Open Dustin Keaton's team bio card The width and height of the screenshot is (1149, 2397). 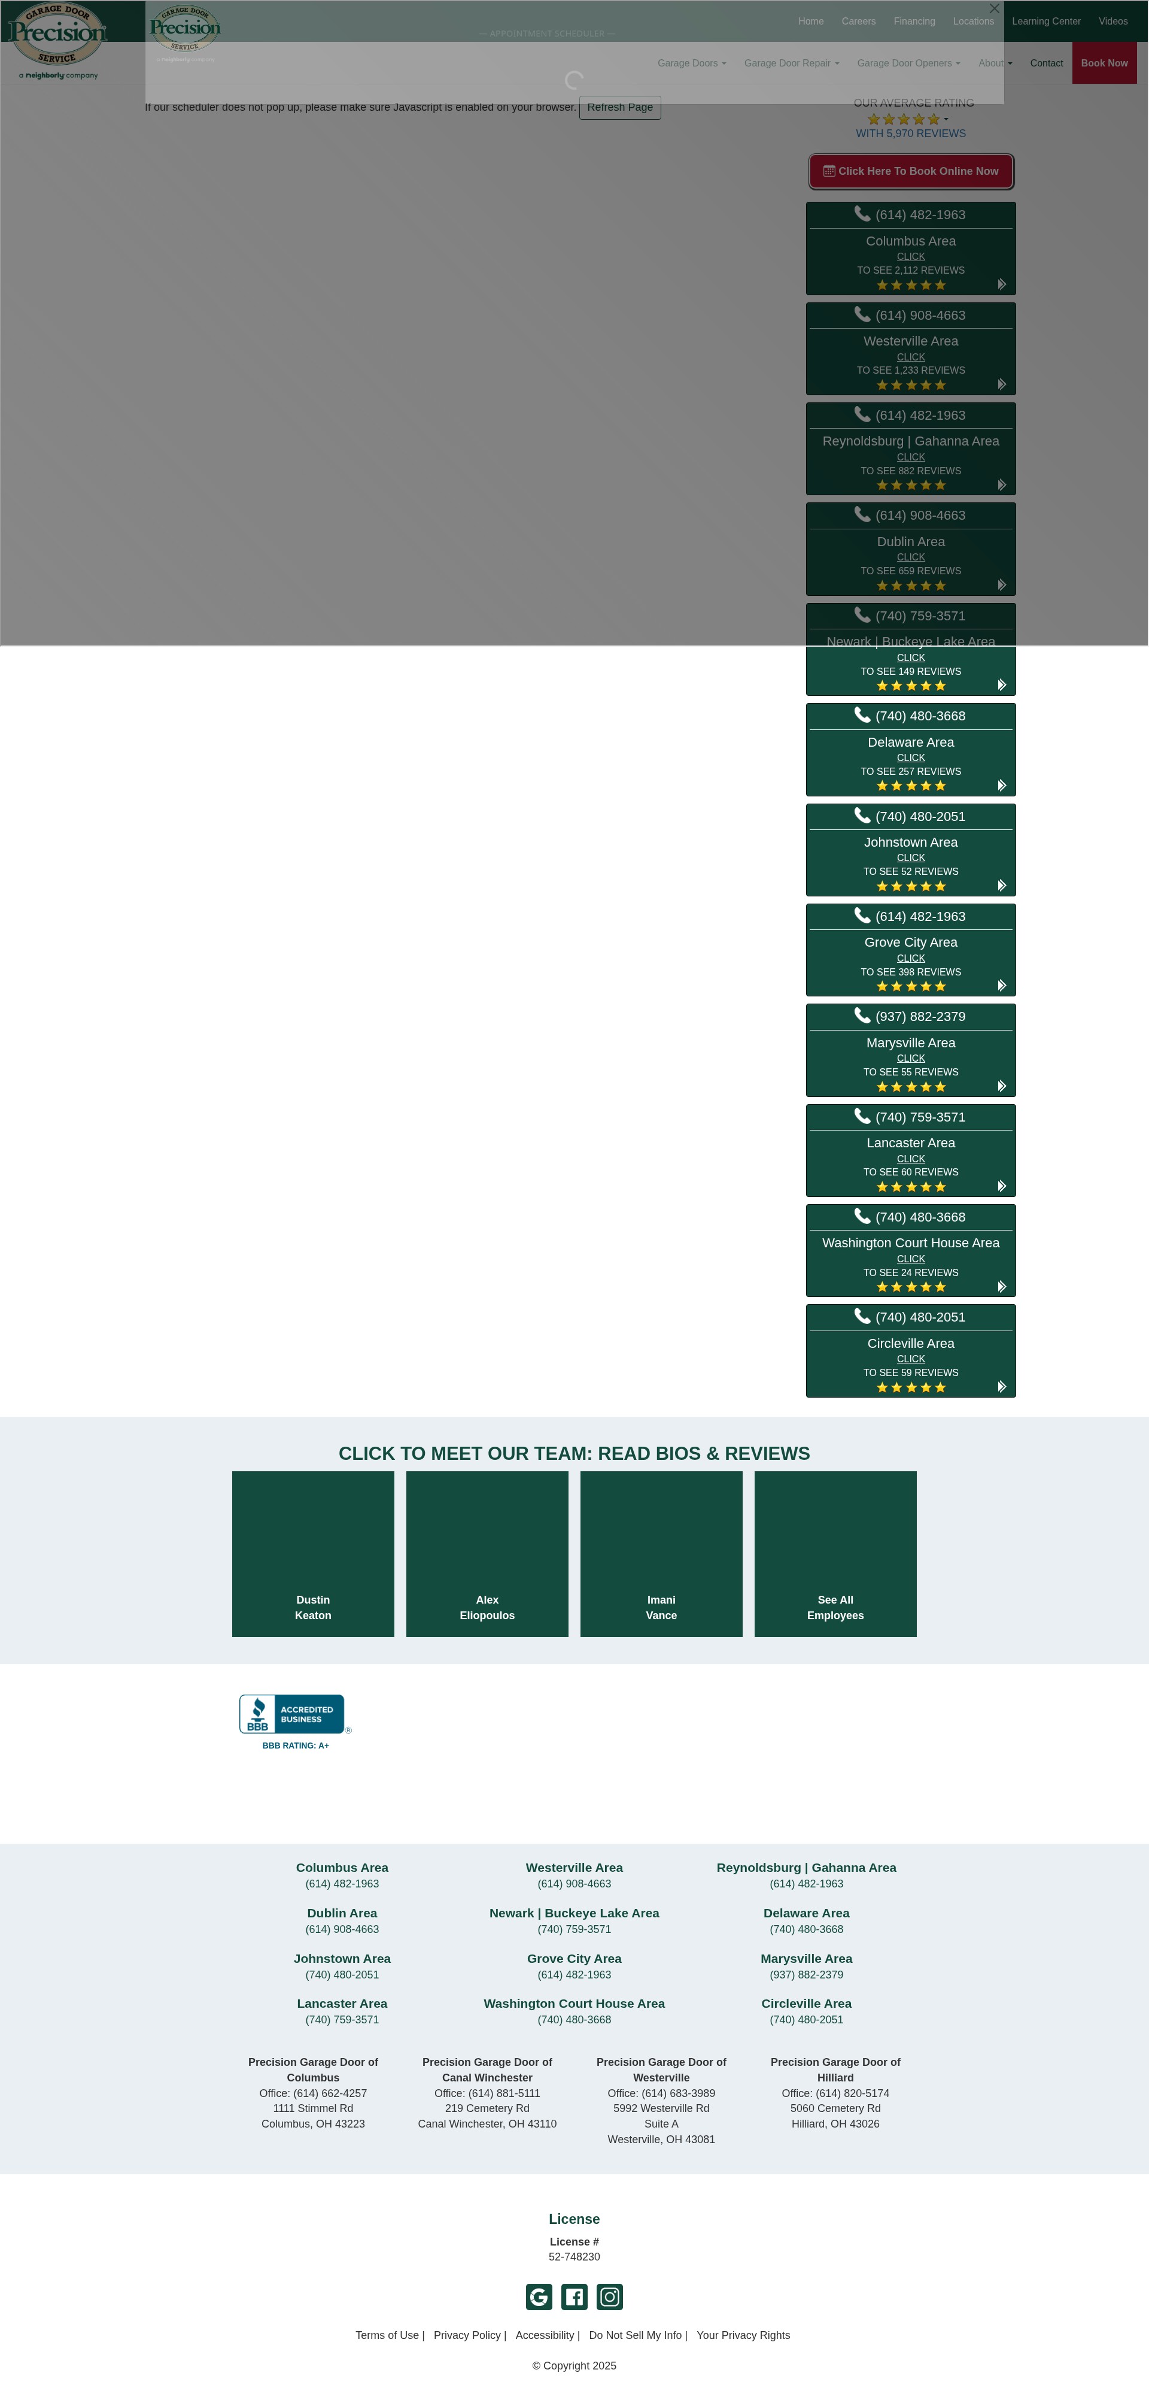pos(313,1554)
